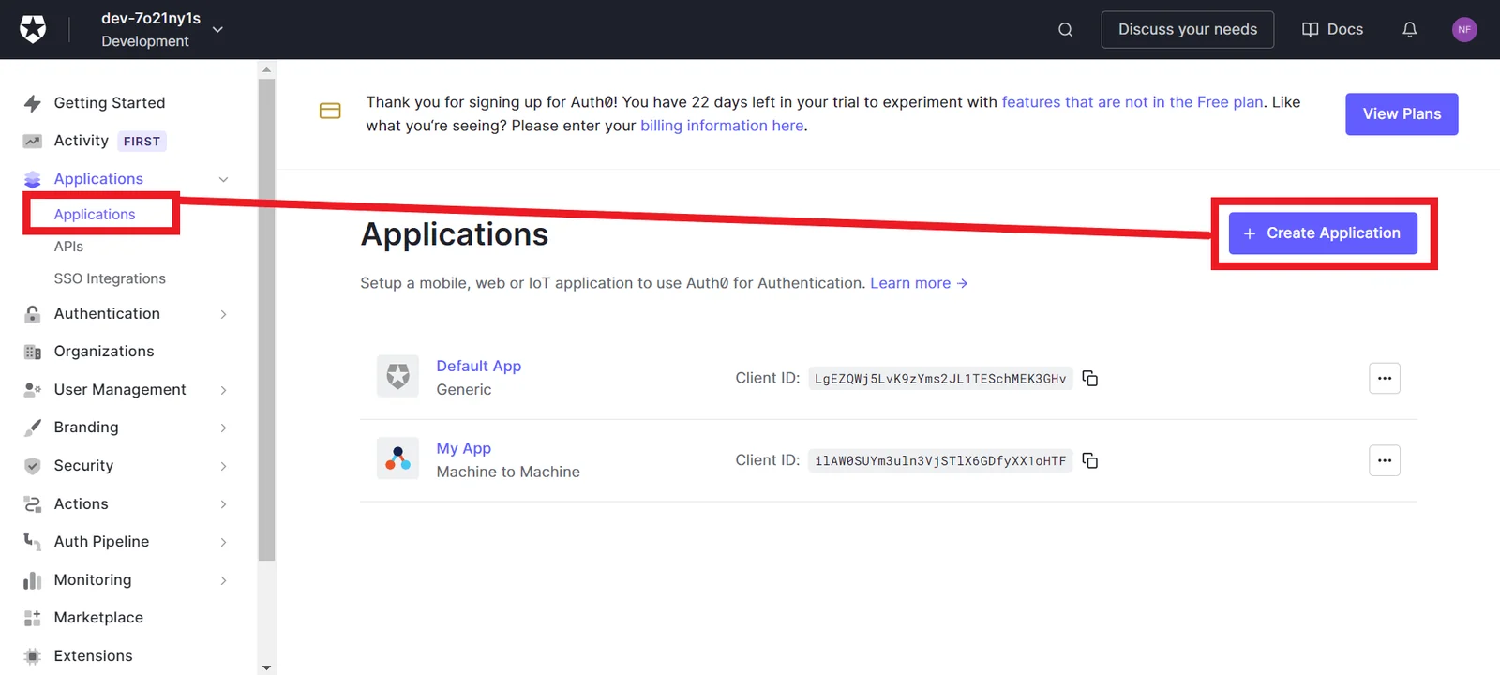Expand the Actions section chevron

223,504
